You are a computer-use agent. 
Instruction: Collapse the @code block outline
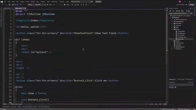tap(15, 87)
